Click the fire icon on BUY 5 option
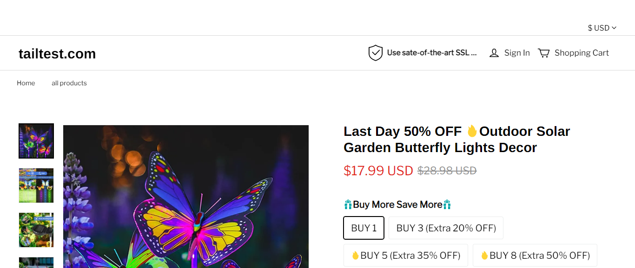The image size is (635, 268). coord(356,255)
